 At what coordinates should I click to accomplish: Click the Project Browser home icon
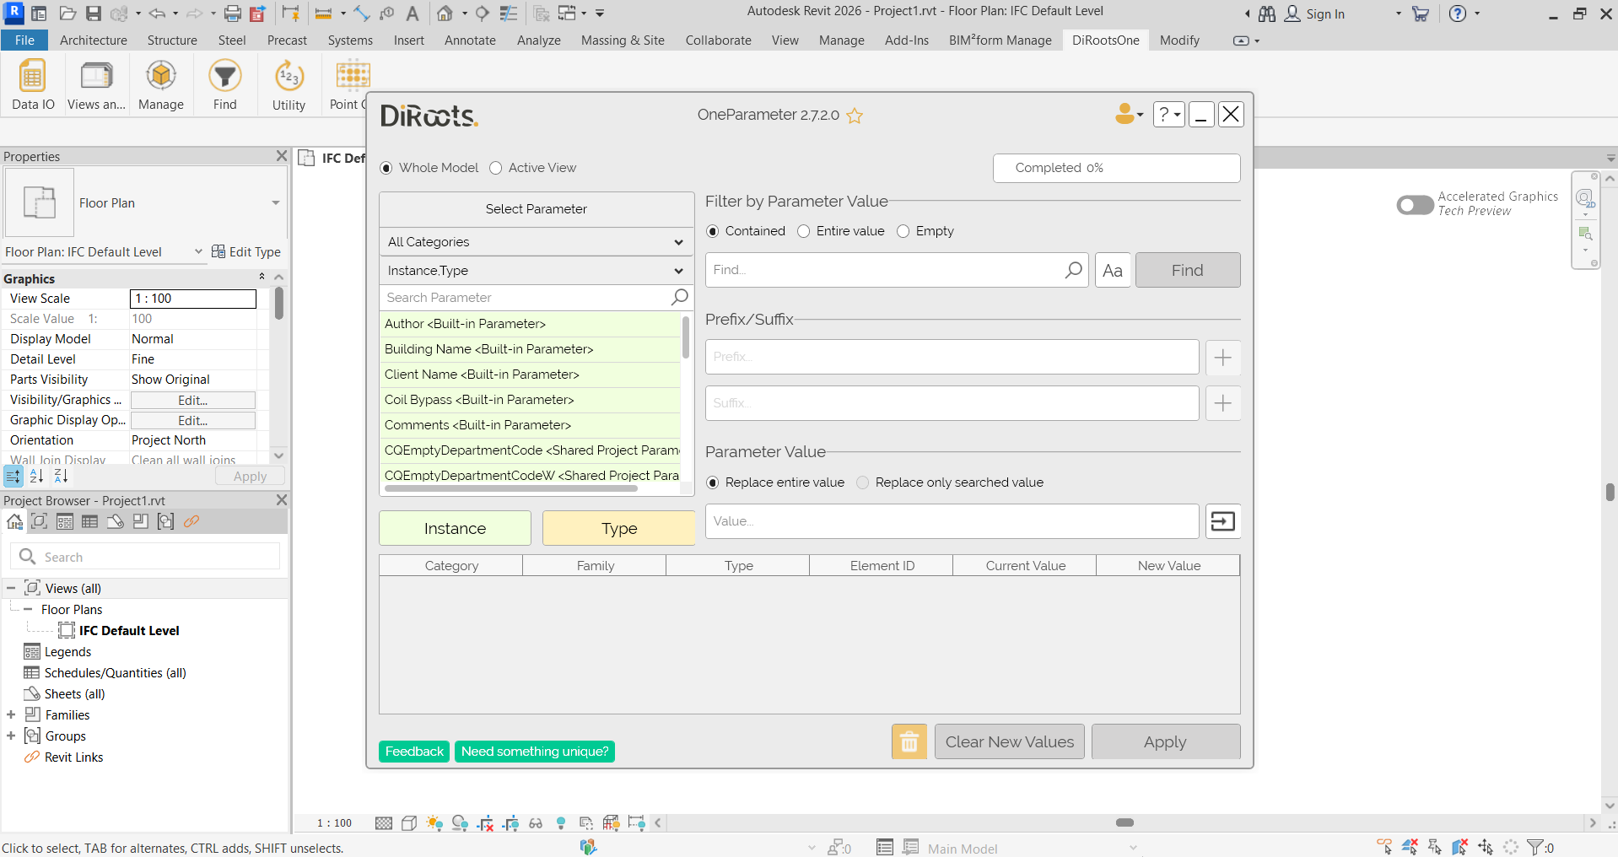pos(14,521)
